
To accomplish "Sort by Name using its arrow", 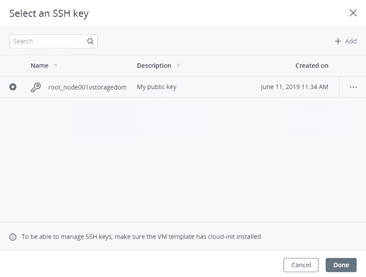I will [x=56, y=66].
